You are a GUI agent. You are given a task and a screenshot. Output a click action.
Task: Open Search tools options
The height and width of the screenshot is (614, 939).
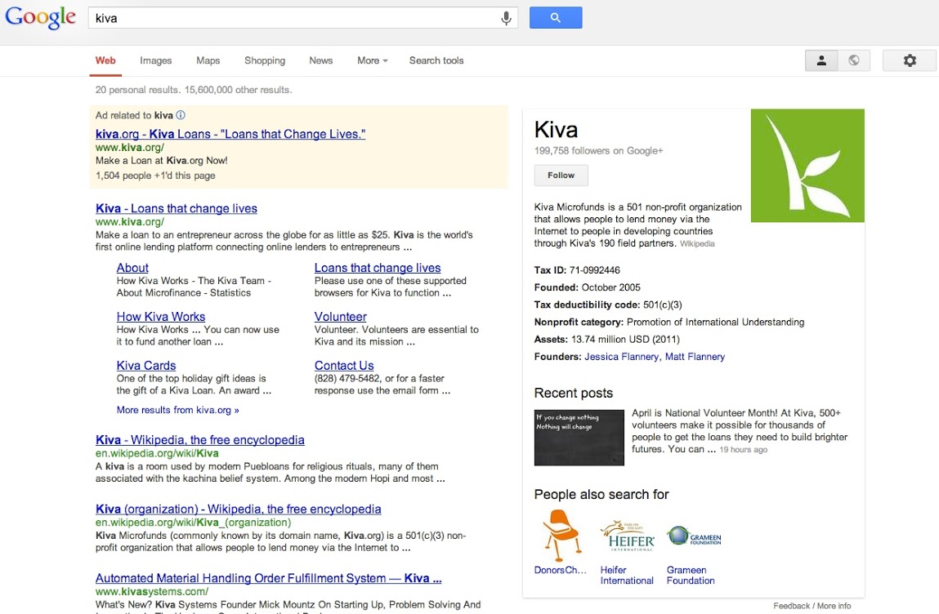tap(436, 60)
